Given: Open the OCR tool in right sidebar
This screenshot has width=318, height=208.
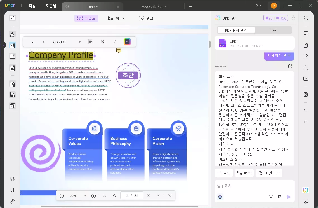Looking at the screenshot, I should pos(306,34).
